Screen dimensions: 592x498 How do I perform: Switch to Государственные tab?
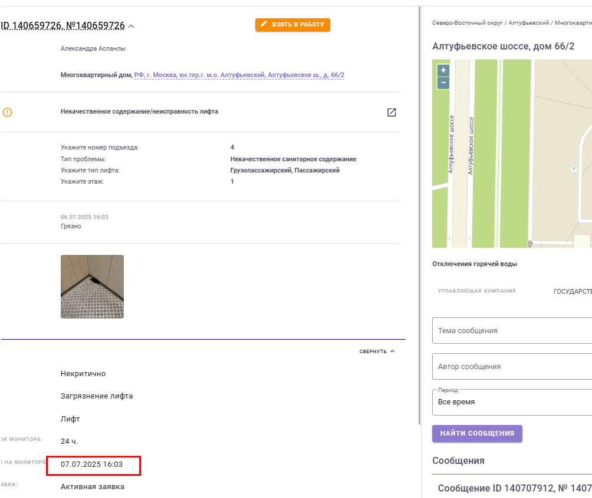click(573, 291)
